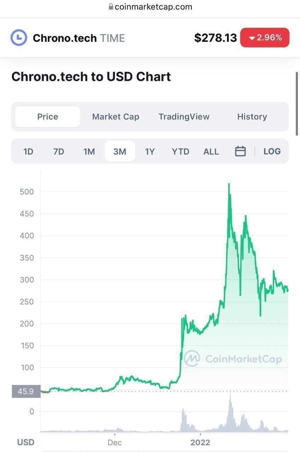Tap the padlock icon beside coinmarketcap.com
Screen dimensions: 300x452
click(111, 7)
